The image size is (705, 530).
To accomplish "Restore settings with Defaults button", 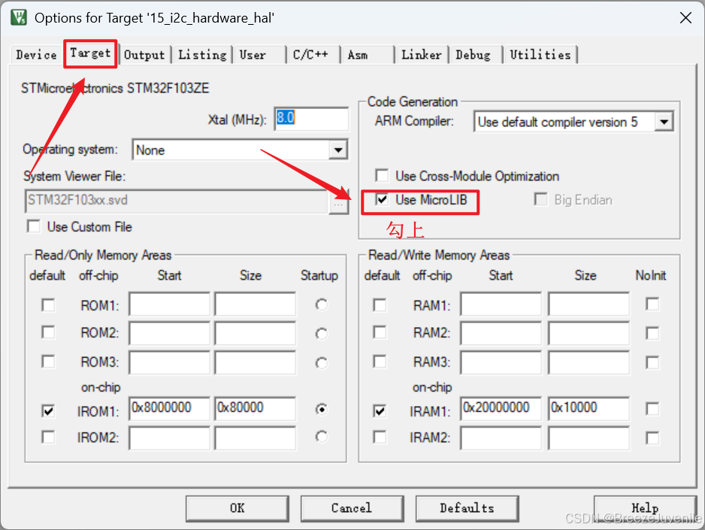I will tap(467, 508).
